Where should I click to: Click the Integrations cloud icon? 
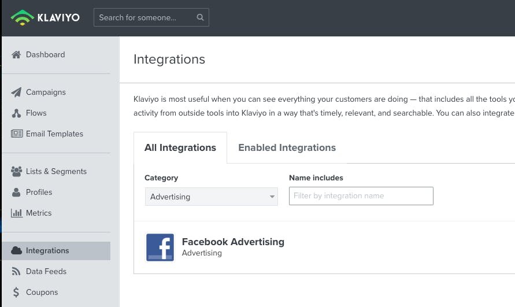(16, 250)
